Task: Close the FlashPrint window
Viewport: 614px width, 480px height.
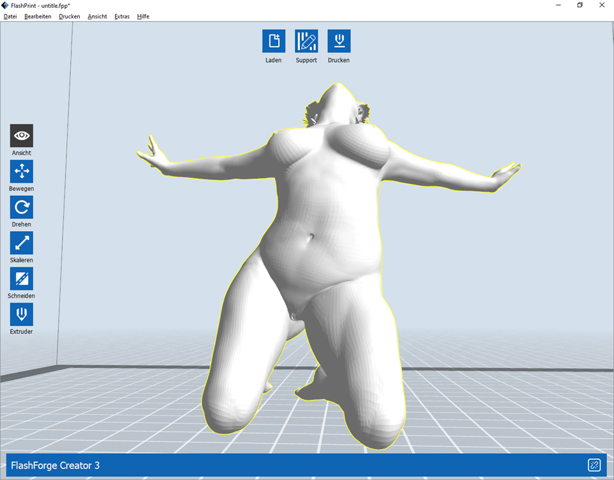Action: click(602, 5)
